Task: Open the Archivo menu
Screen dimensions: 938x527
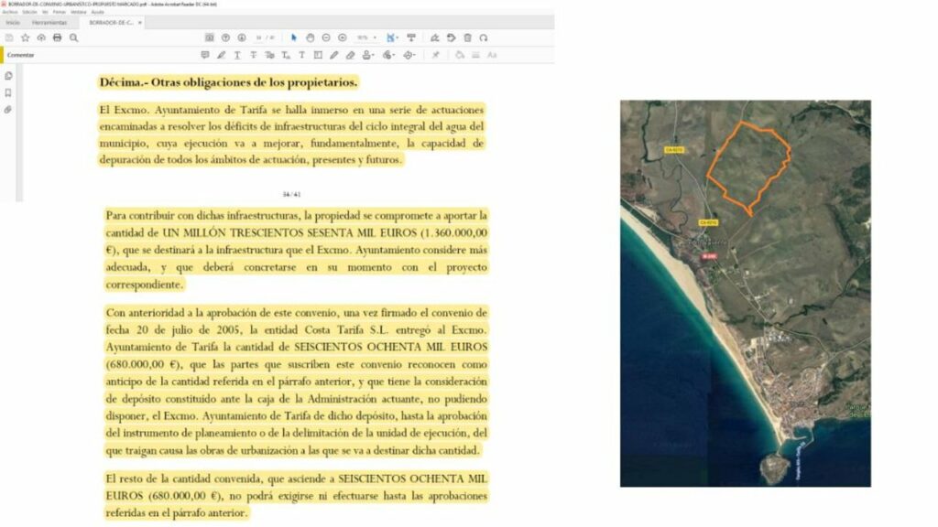Action: 12,13
